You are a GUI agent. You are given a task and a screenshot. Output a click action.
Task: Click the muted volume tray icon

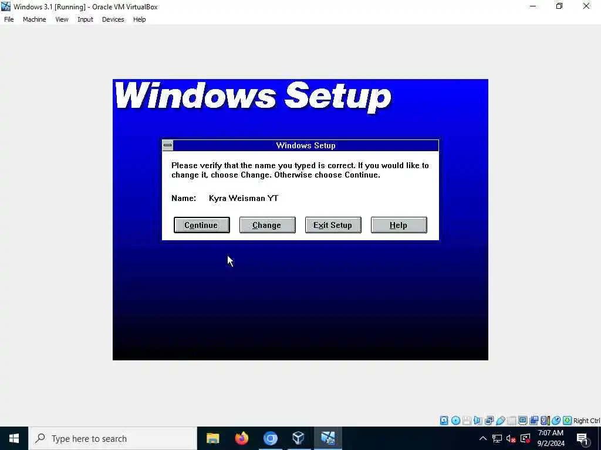pos(511,438)
